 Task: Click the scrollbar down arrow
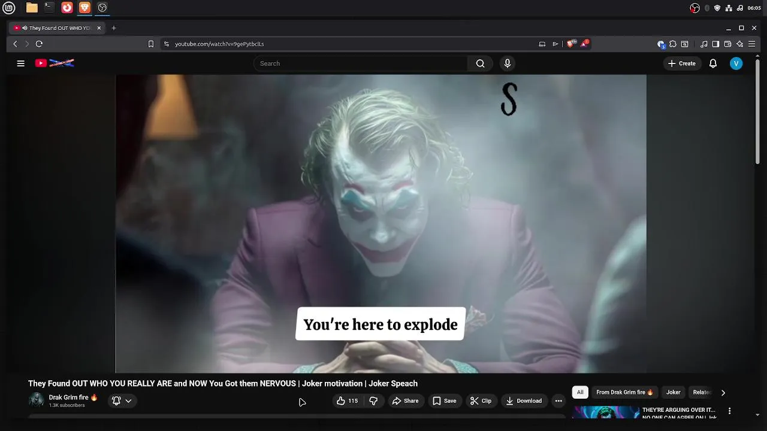[x=757, y=415]
